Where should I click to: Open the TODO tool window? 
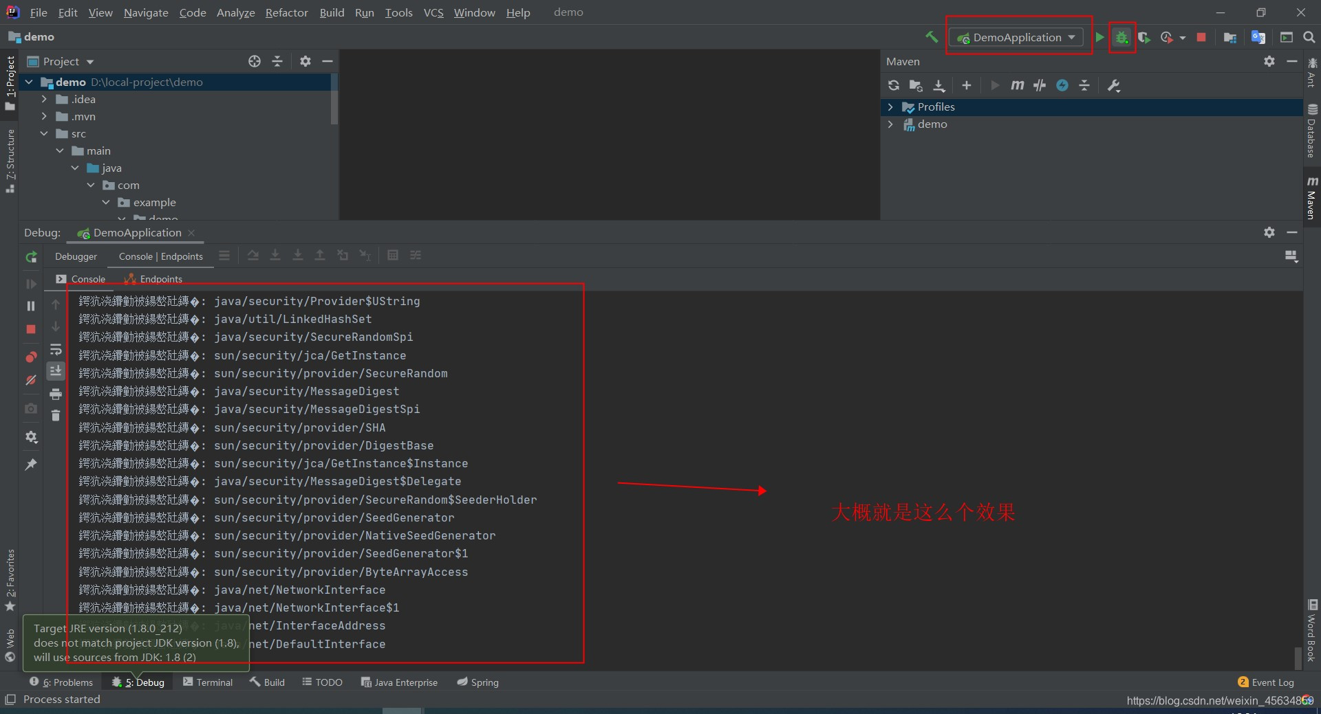[x=323, y=682]
